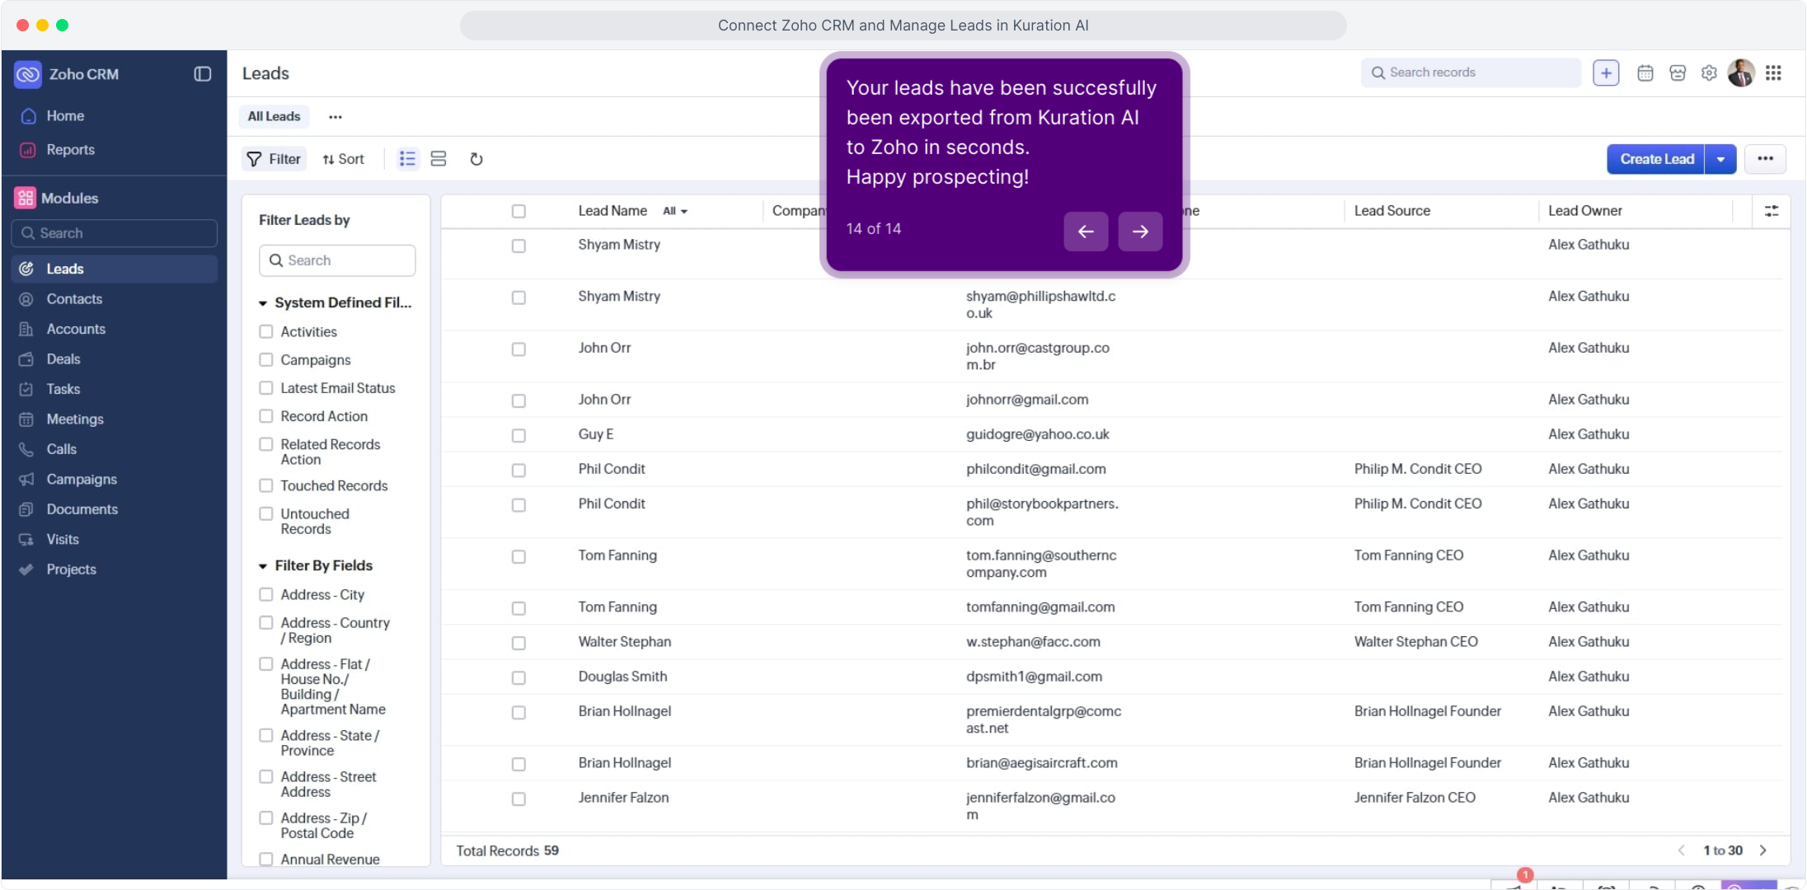Click the 1 to 30 pagination range
Screen dimensions: 1807x890
(x=1723, y=850)
